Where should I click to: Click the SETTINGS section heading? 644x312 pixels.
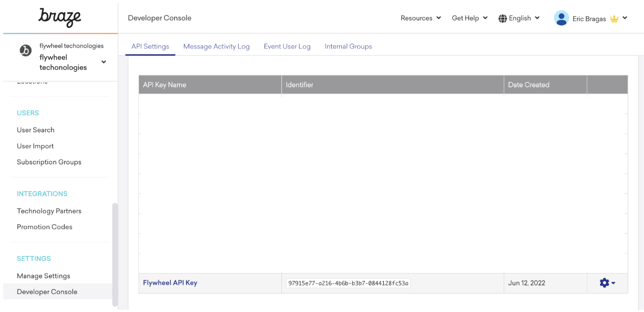34,259
